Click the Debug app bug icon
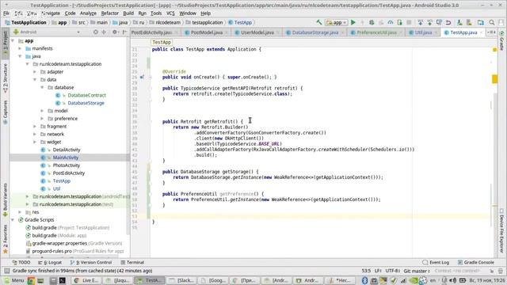Image resolution: width=507 pixels, height=285 pixels. pyautogui.click(x=372, y=22)
